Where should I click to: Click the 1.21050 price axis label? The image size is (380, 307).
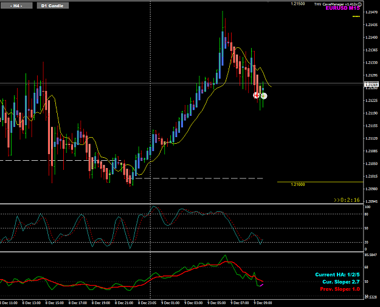click(371, 164)
